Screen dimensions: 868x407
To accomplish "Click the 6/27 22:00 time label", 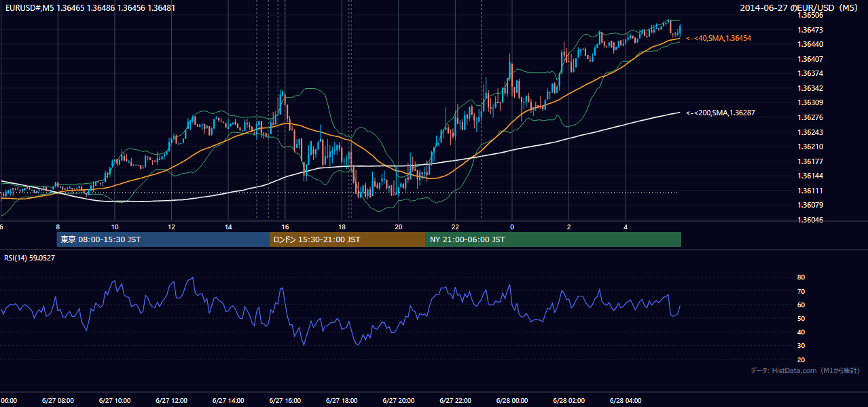I will coord(455,400).
